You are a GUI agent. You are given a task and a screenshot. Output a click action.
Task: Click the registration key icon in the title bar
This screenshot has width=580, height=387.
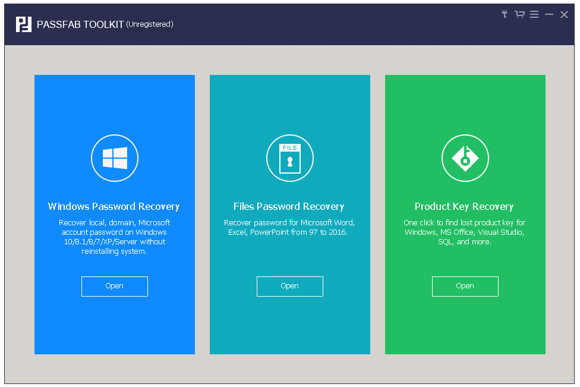tap(504, 14)
